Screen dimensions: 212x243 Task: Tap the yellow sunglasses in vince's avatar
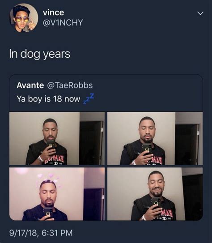pos(22,20)
